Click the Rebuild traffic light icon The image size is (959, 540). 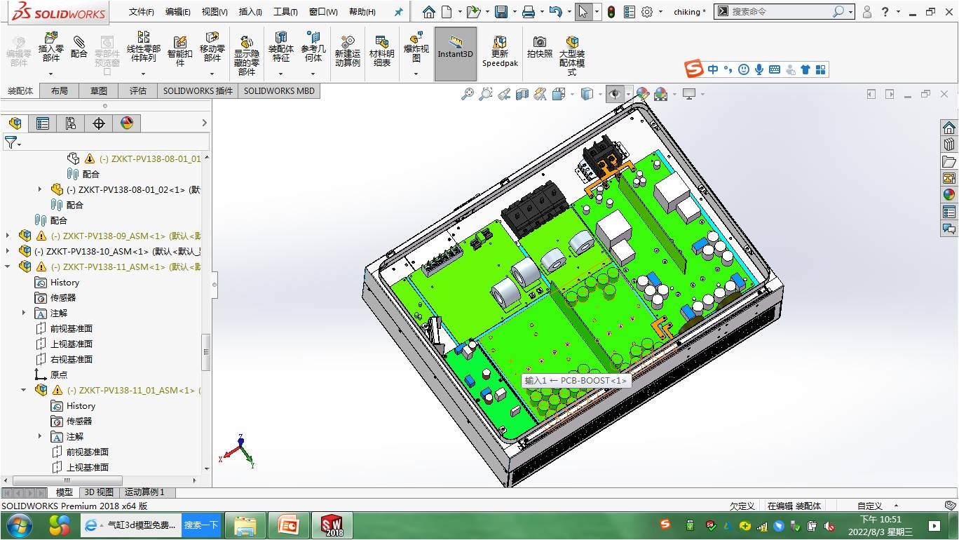pyautogui.click(x=611, y=12)
